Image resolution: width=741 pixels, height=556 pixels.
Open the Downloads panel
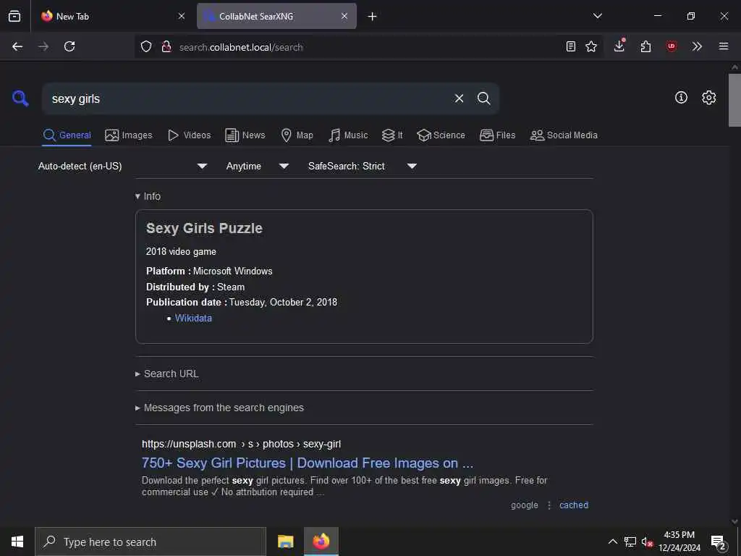619,46
